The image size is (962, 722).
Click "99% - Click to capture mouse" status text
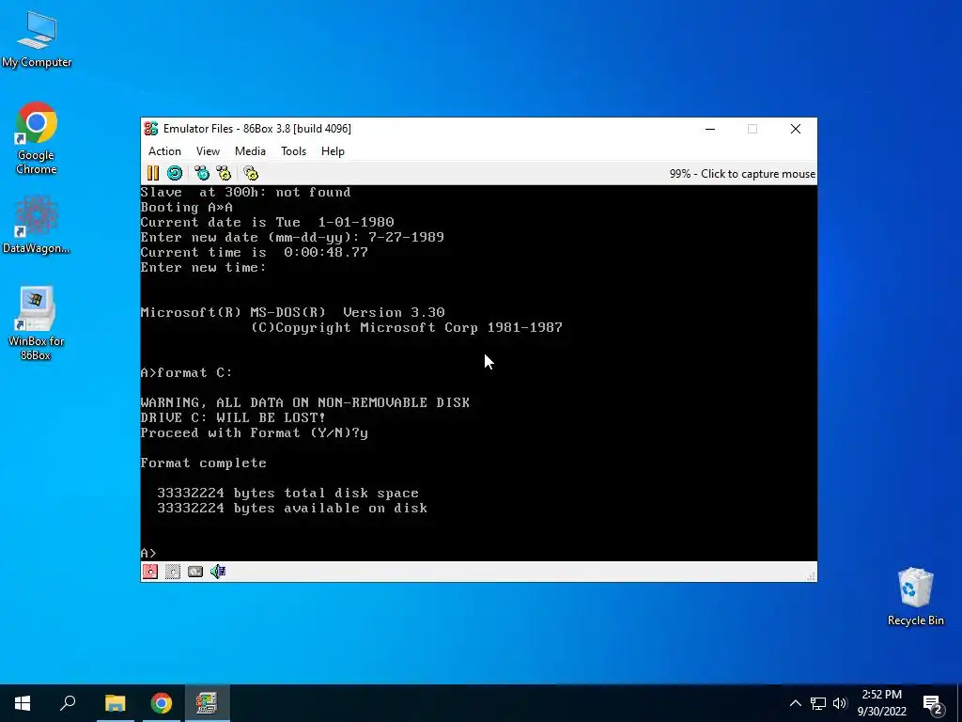[742, 174]
